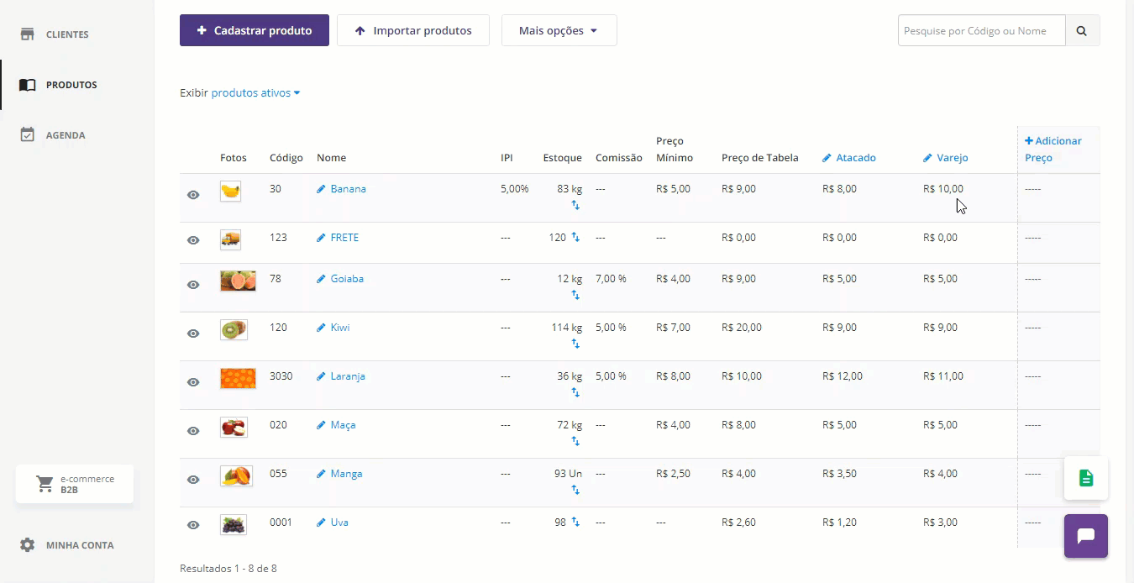Toggle visibility eye for Uva row
Image resolution: width=1134 pixels, height=583 pixels.
(x=193, y=525)
